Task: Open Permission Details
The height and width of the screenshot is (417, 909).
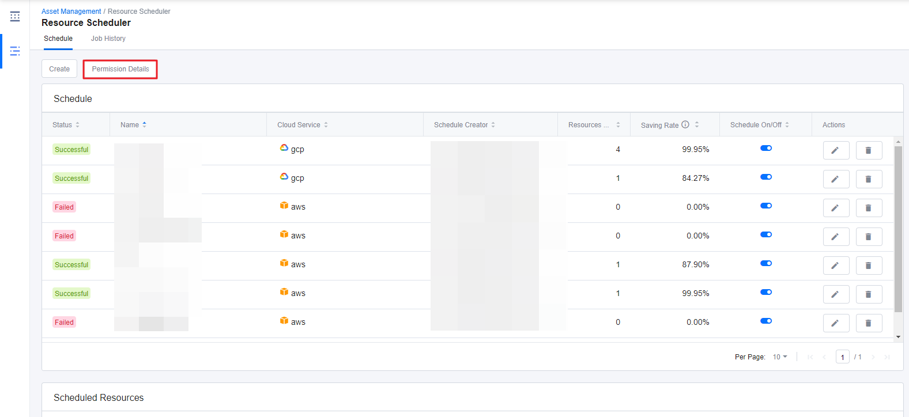Action: coord(120,69)
